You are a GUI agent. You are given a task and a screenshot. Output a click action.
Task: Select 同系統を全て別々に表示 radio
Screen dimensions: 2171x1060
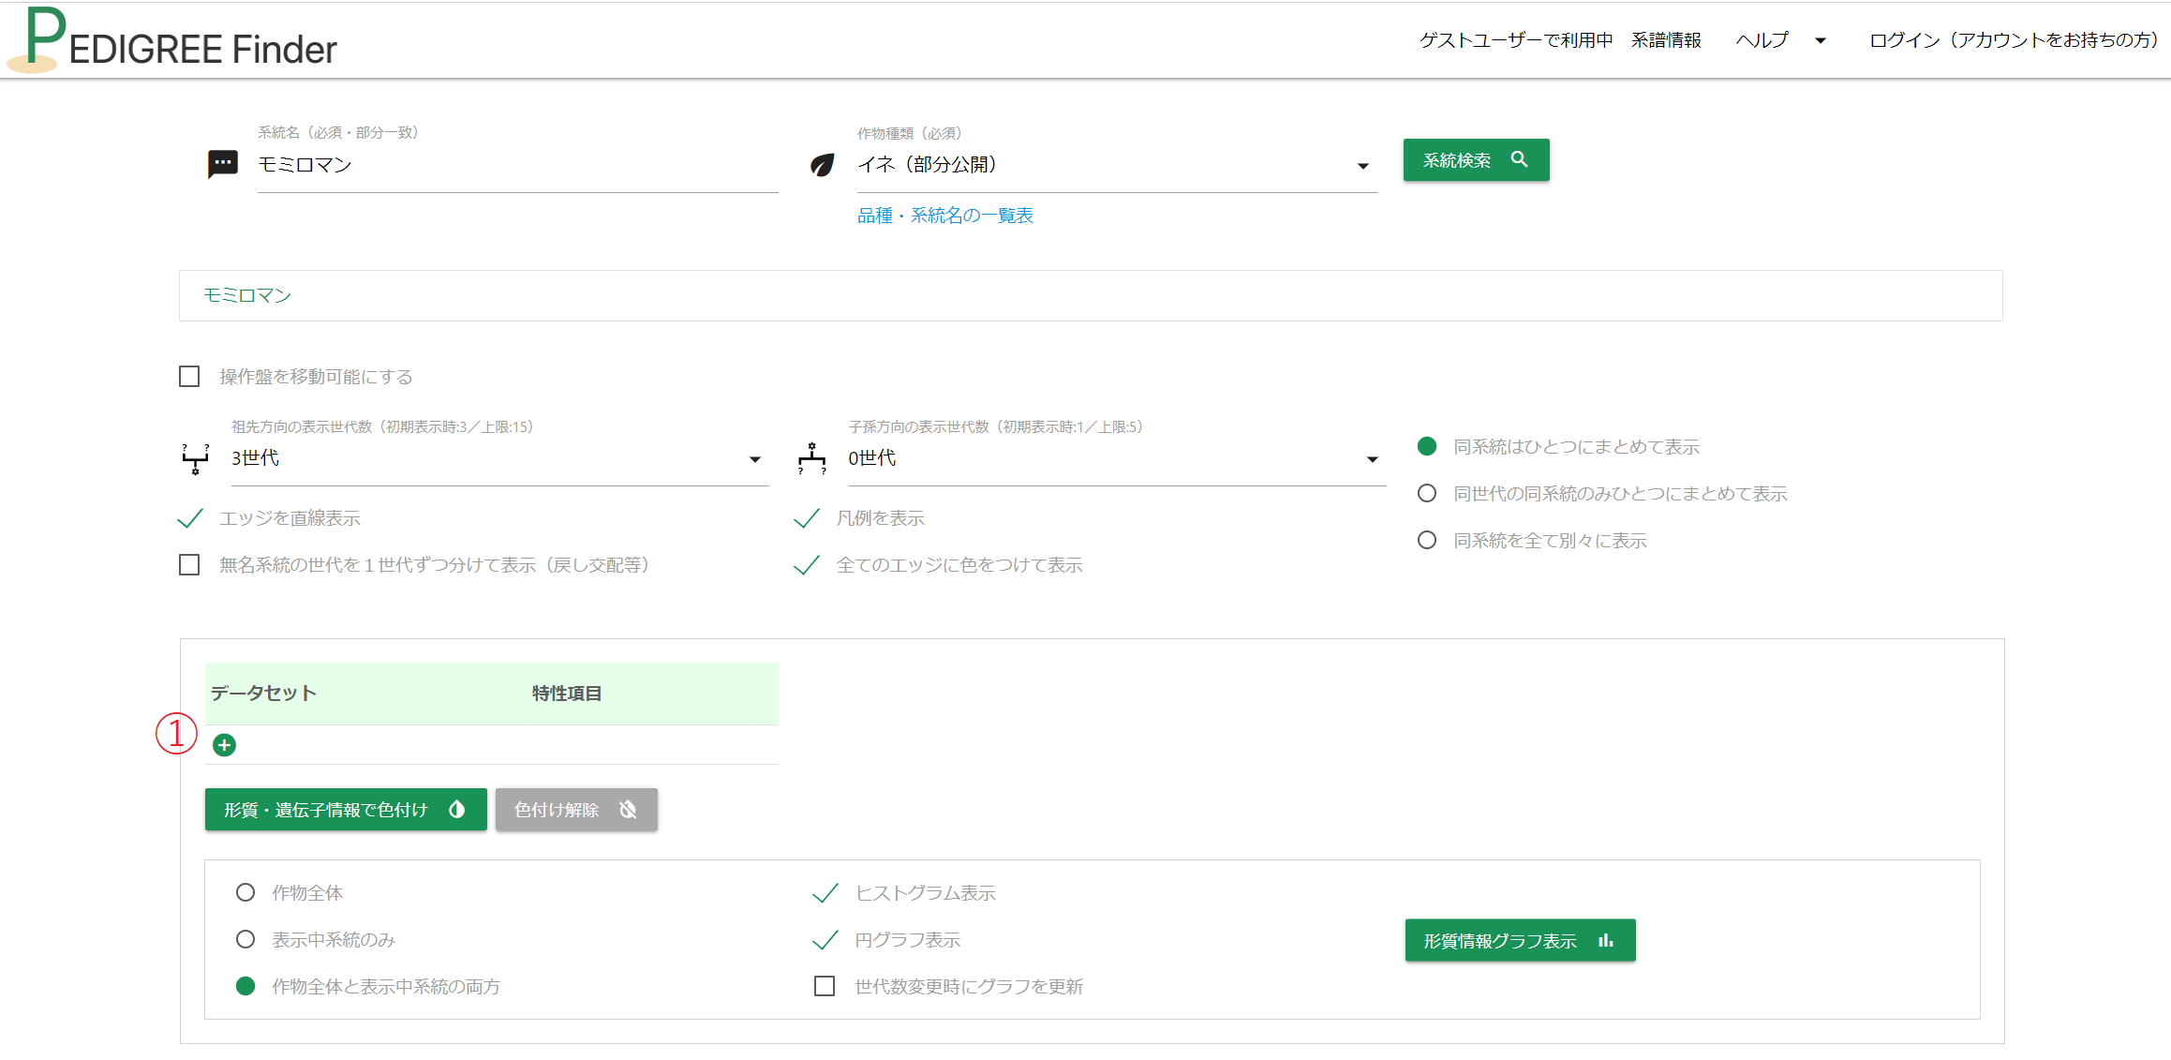pos(1427,540)
